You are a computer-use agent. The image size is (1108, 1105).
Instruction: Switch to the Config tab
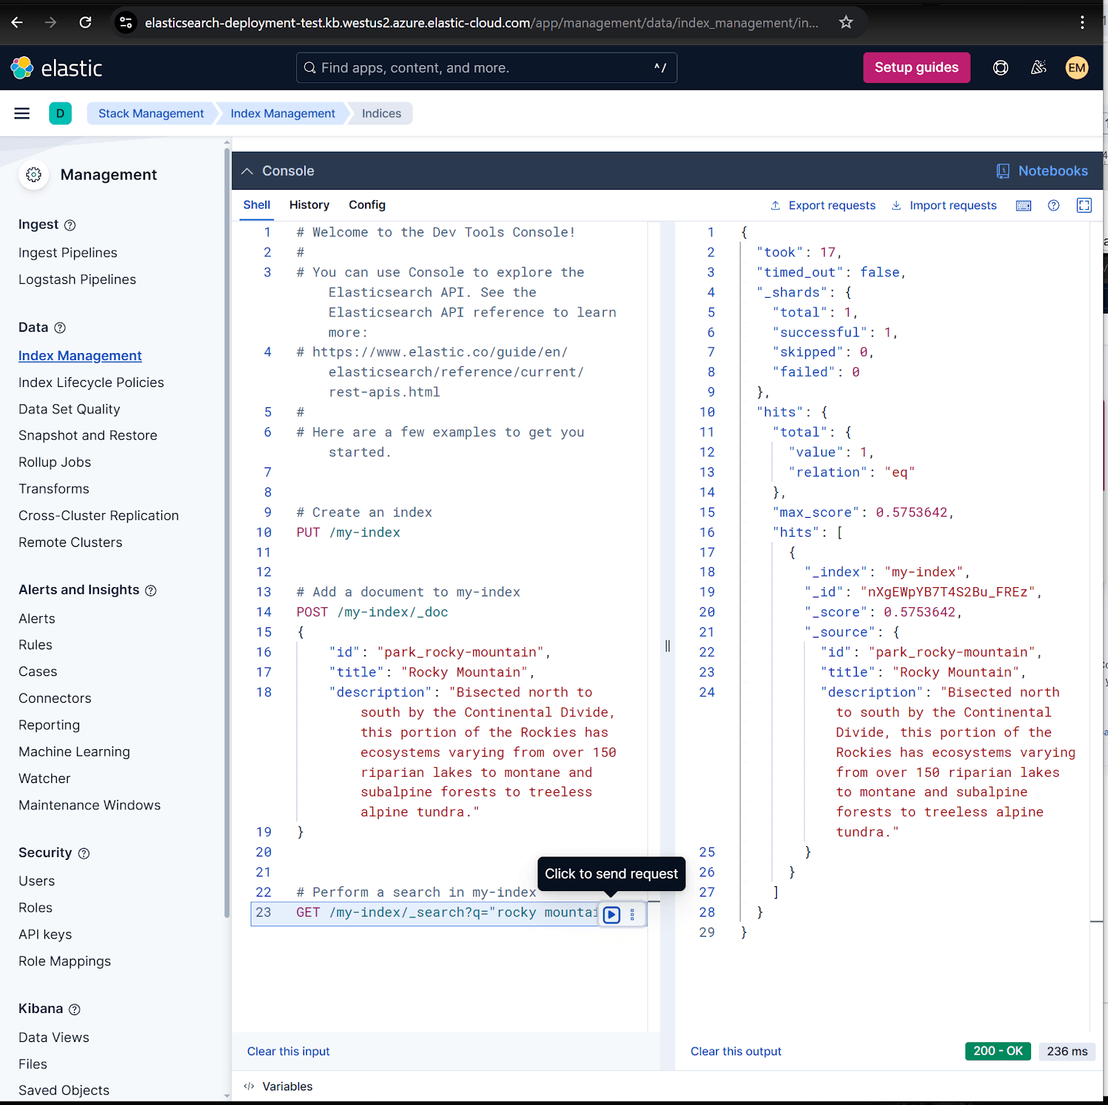[x=366, y=205]
